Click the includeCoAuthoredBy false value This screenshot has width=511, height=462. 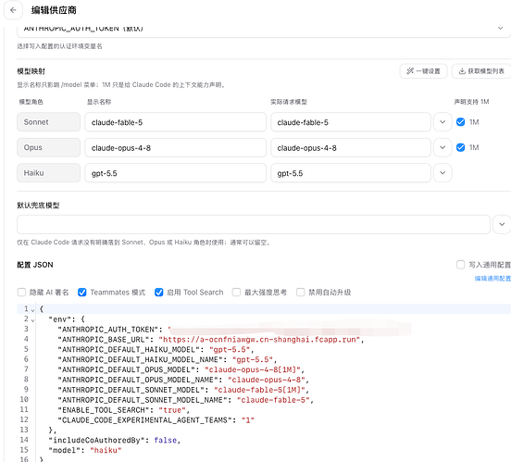click(165, 441)
